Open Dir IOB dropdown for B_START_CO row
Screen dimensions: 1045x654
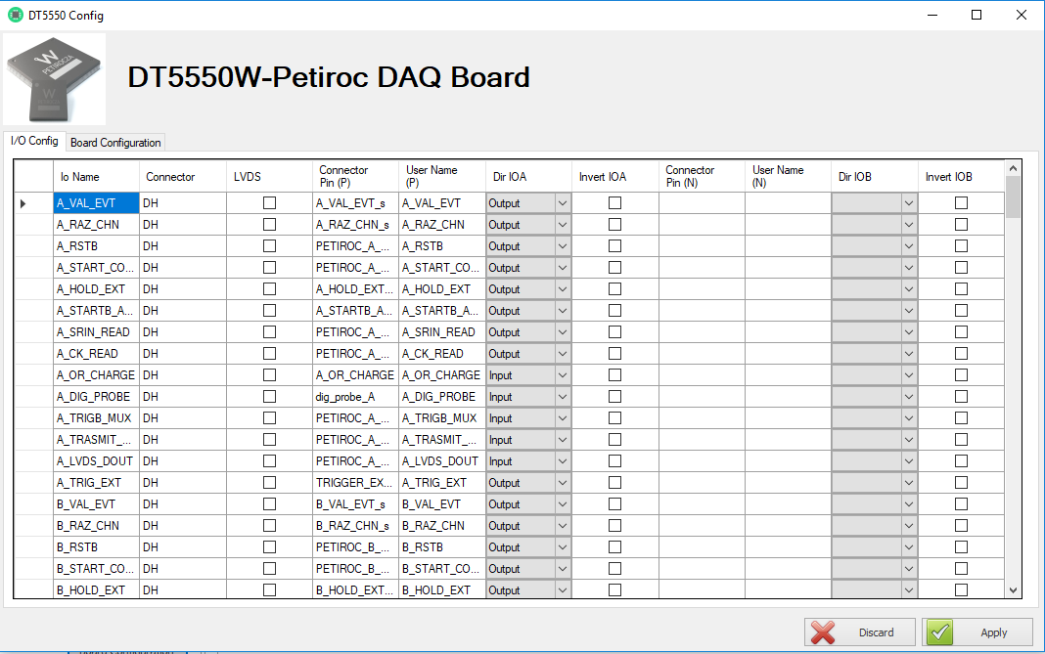pyautogui.click(x=908, y=569)
